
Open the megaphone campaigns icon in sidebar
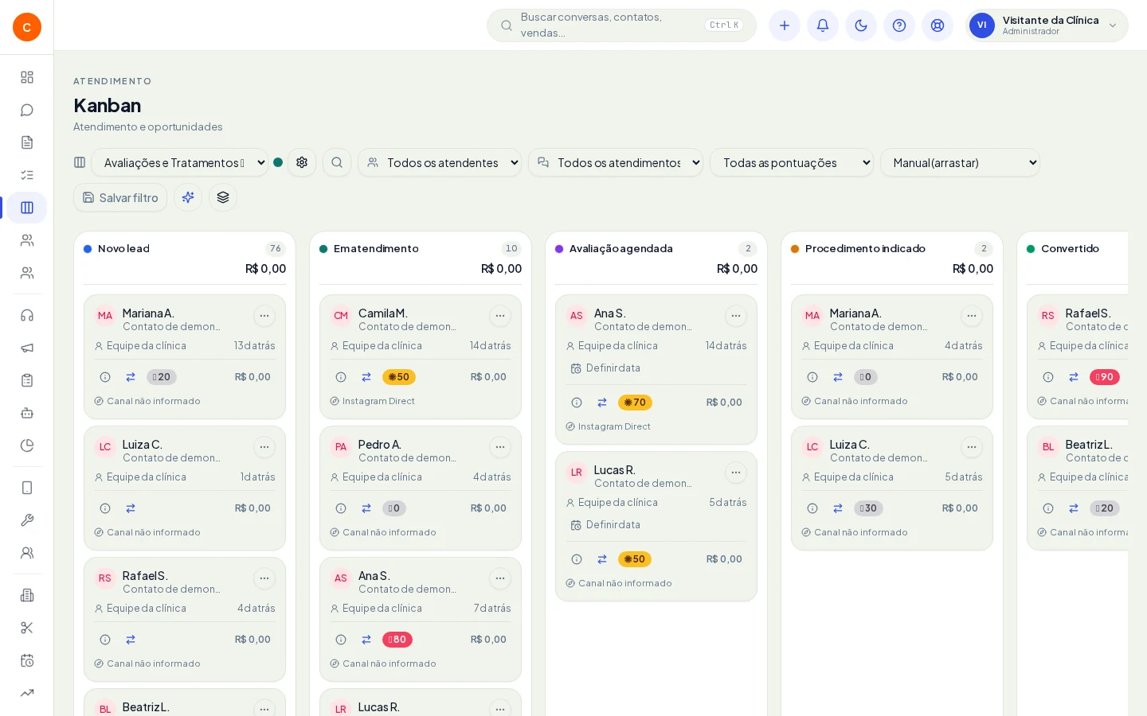point(27,348)
